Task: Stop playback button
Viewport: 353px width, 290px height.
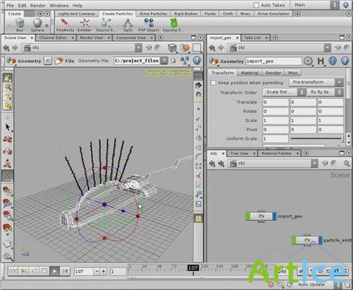Action: pyautogui.click(x=44, y=271)
